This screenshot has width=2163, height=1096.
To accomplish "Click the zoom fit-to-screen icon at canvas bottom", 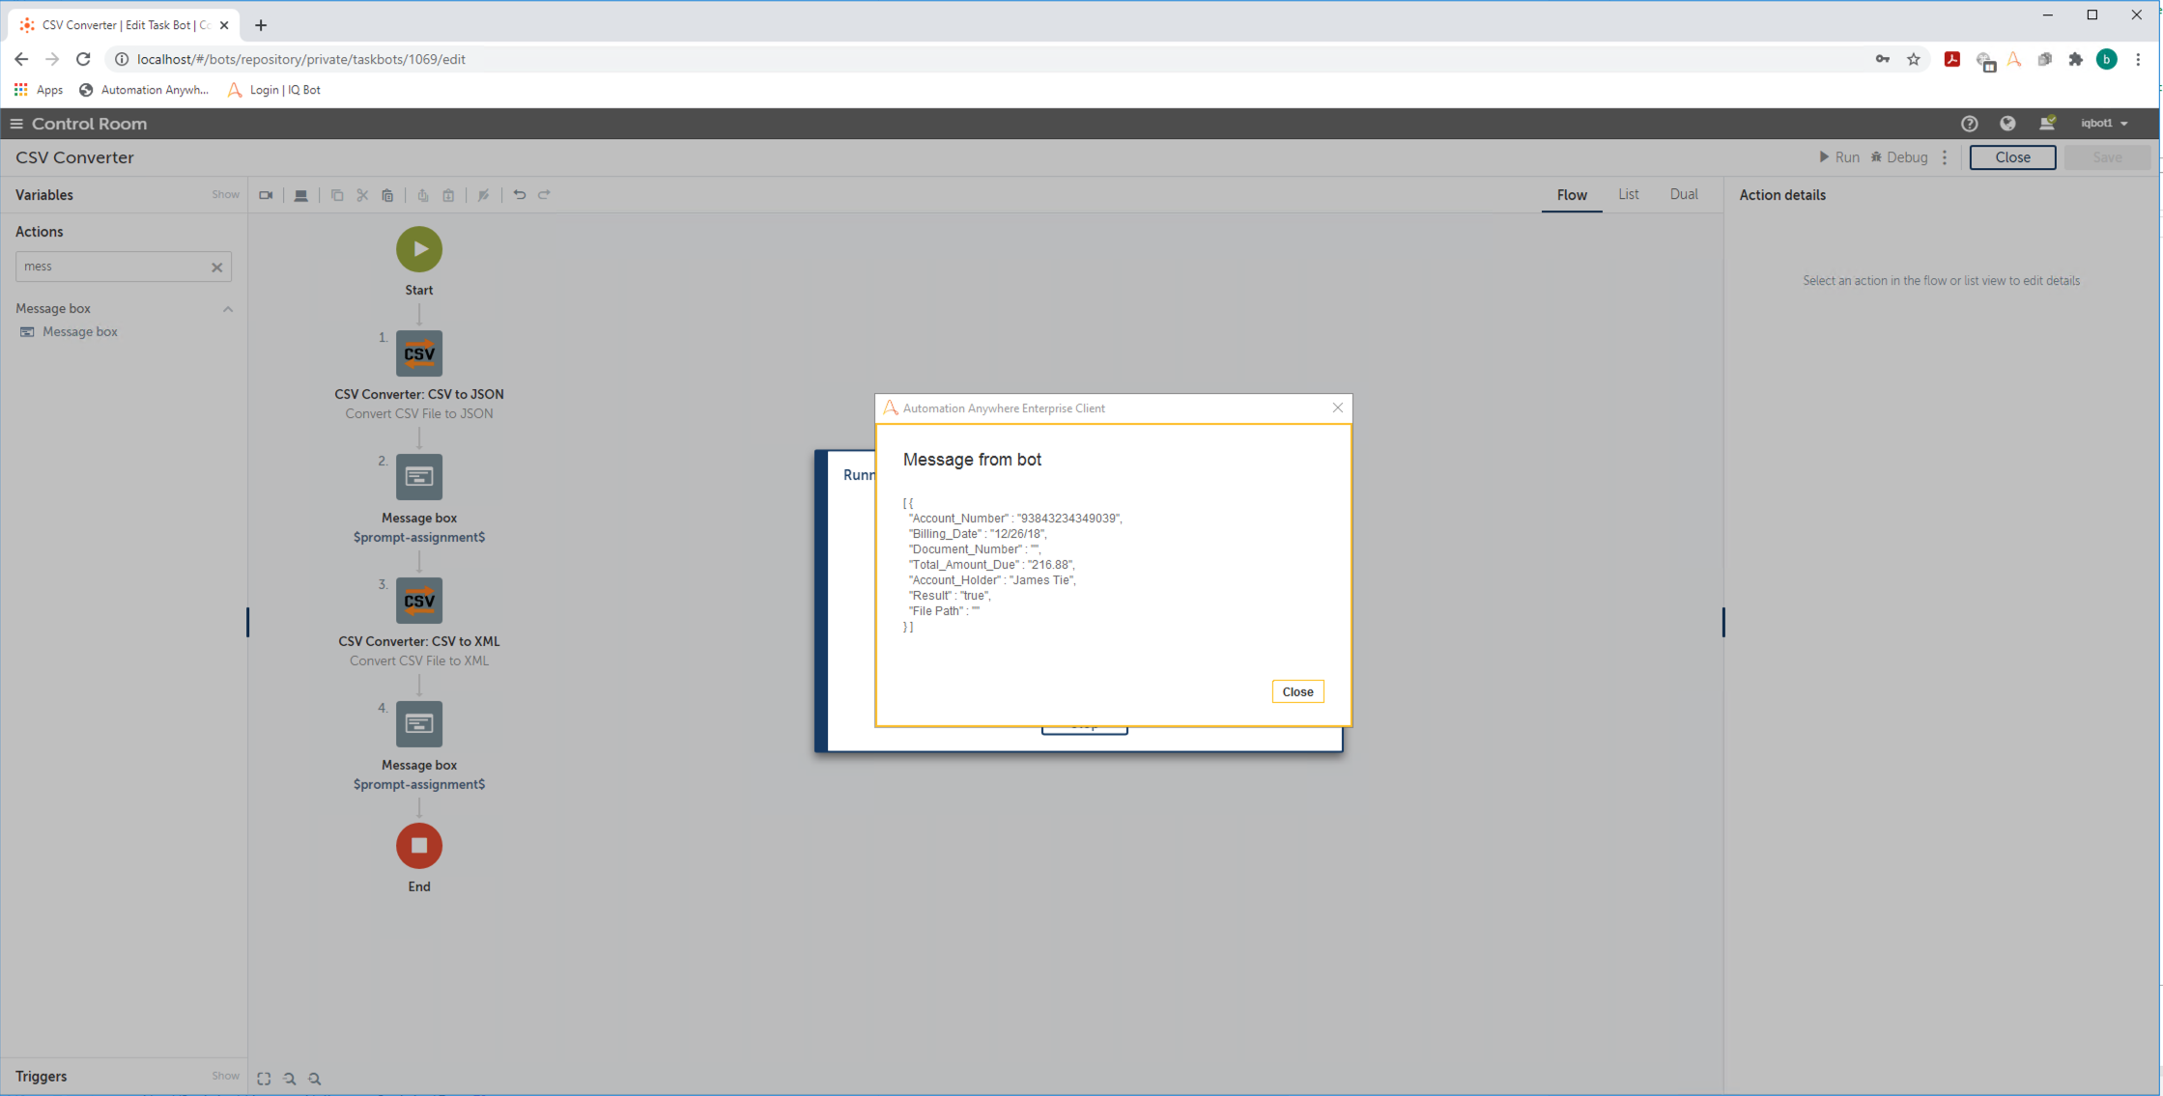I will tap(264, 1079).
